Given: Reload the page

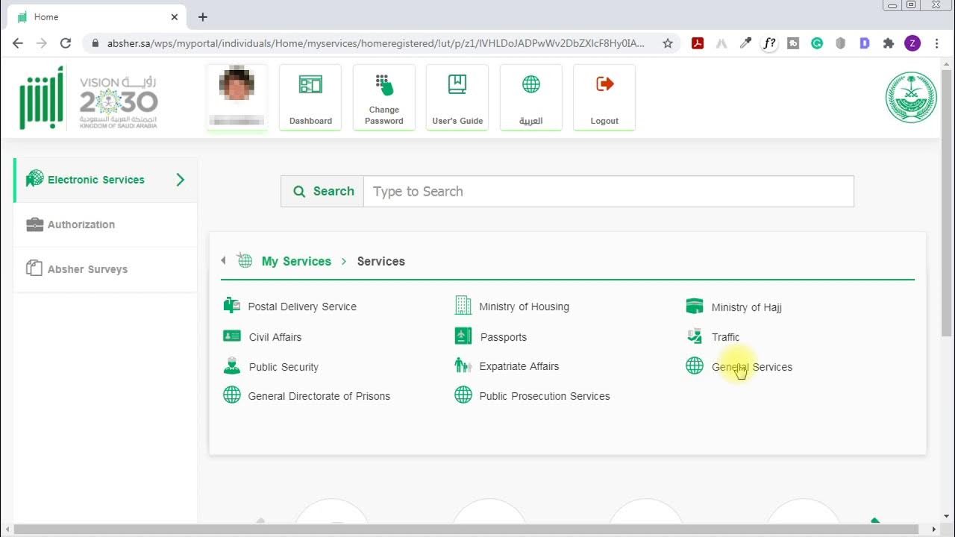Looking at the screenshot, I should (x=66, y=43).
